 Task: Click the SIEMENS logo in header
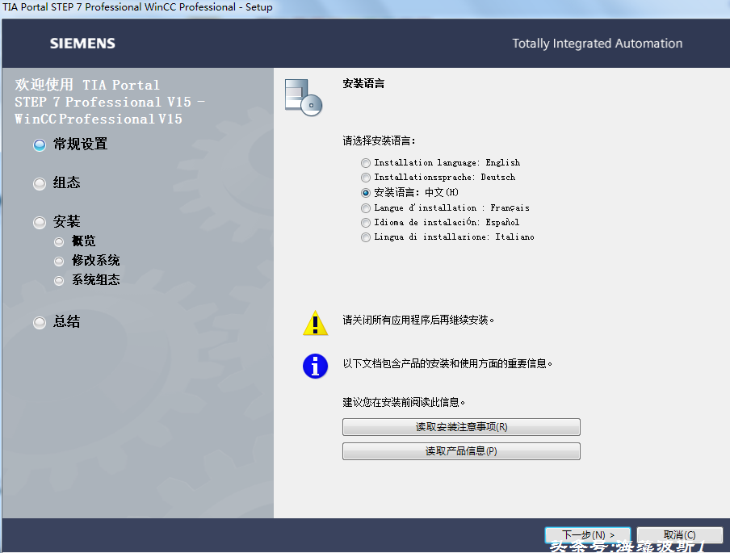(82, 44)
